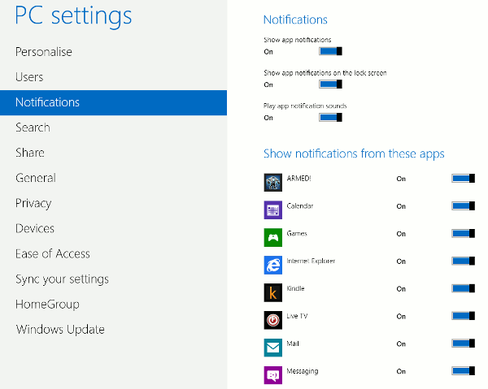This screenshot has width=488, height=389.
Task: Toggle Calendar notifications switch
Action: click(x=463, y=206)
